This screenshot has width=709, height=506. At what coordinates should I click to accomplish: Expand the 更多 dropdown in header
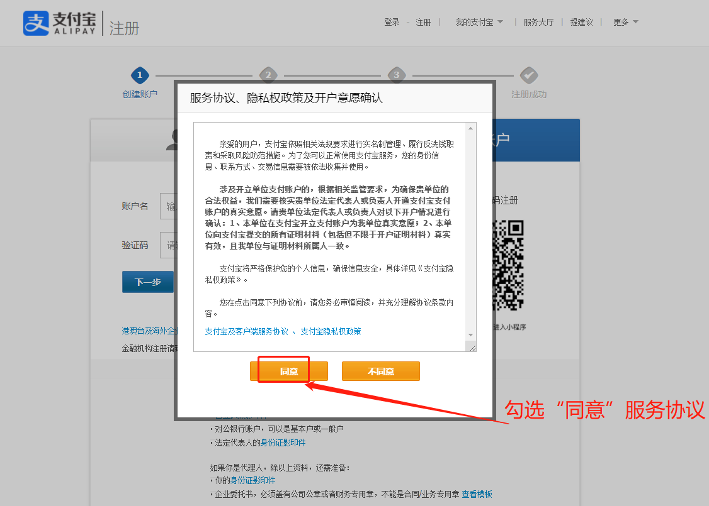pos(625,22)
